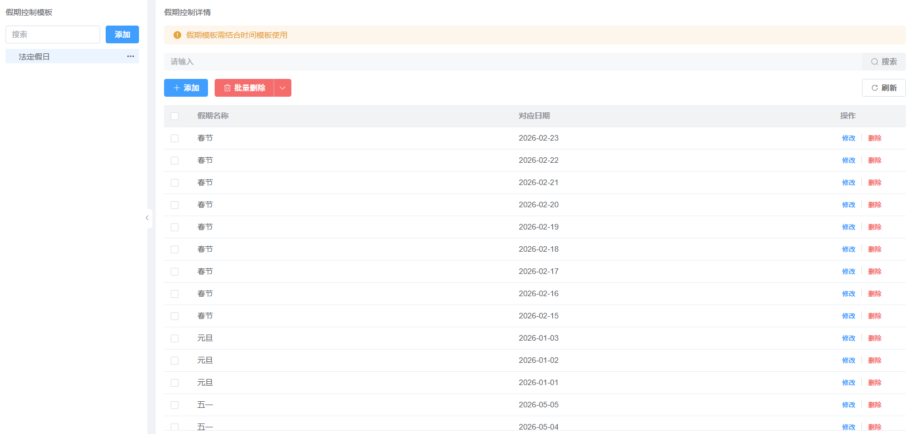Click the magnifier 搜索 button
This screenshot has width=912, height=434.
coord(884,62)
